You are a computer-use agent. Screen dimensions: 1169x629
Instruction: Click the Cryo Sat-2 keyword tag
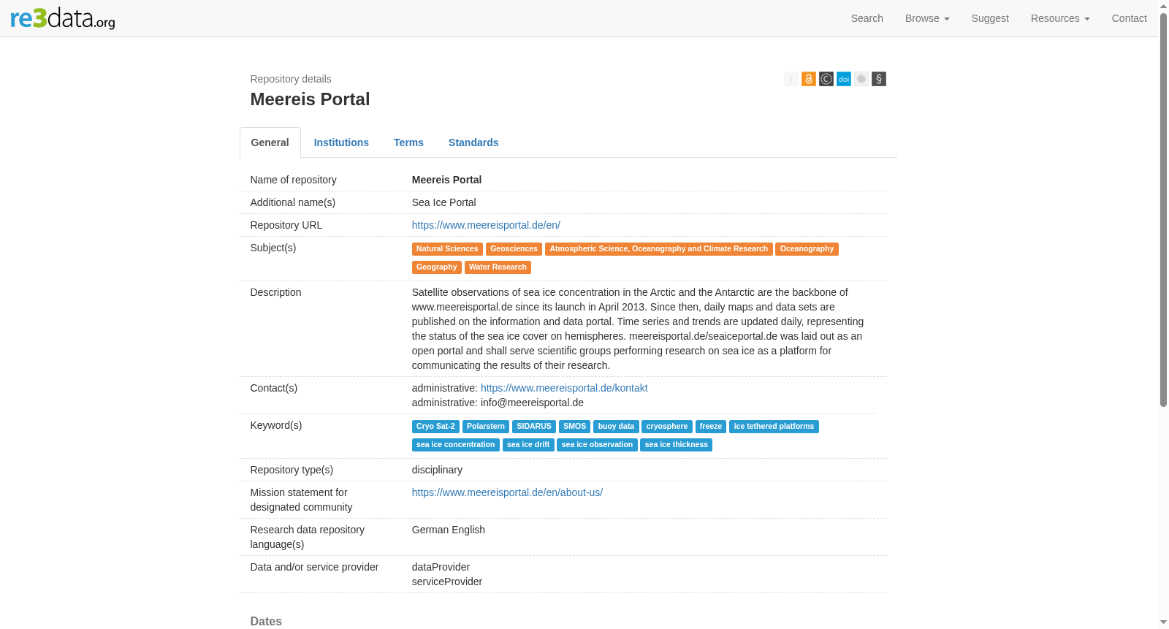point(435,427)
